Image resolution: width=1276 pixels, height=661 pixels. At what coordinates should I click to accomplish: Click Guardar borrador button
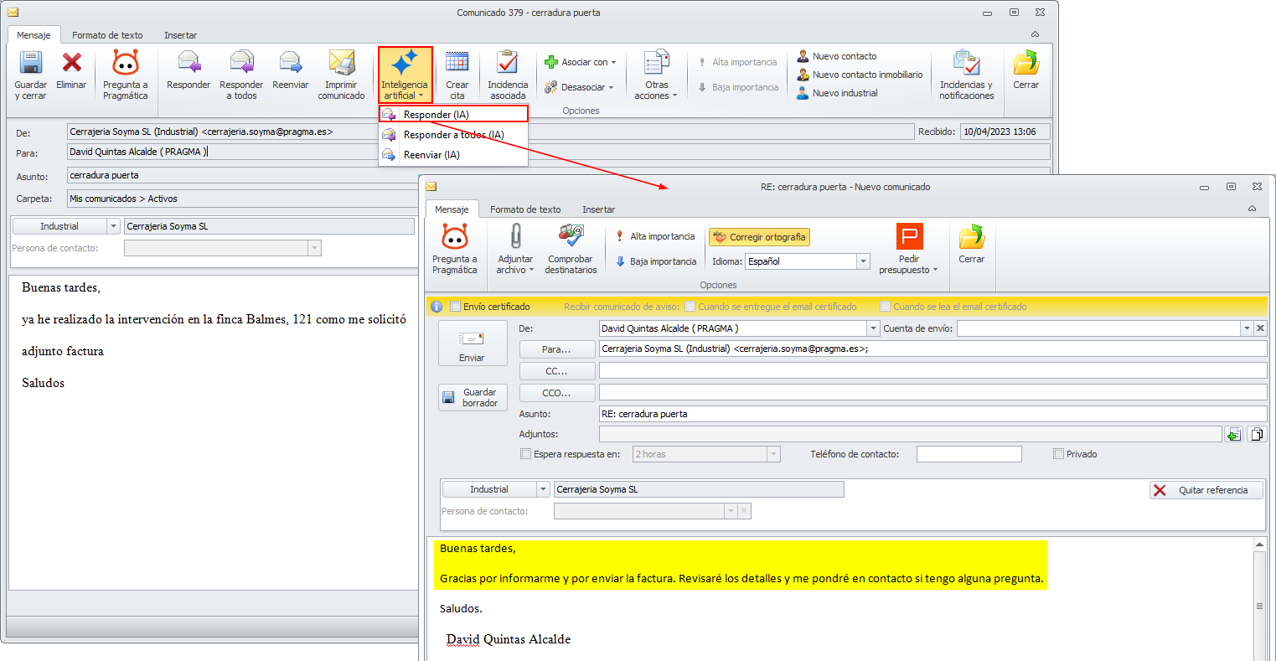tap(473, 398)
